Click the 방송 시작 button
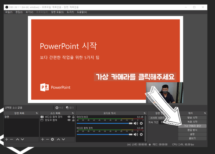 pyautogui.click(x=192, y=118)
